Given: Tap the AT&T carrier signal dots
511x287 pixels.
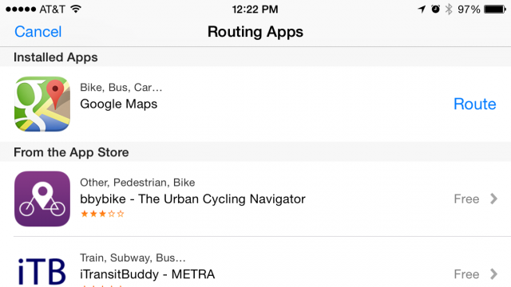Looking at the screenshot, I should (21, 9).
